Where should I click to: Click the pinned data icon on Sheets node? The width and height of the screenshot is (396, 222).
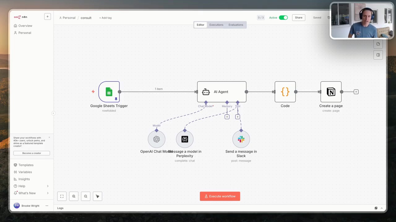[116, 99]
